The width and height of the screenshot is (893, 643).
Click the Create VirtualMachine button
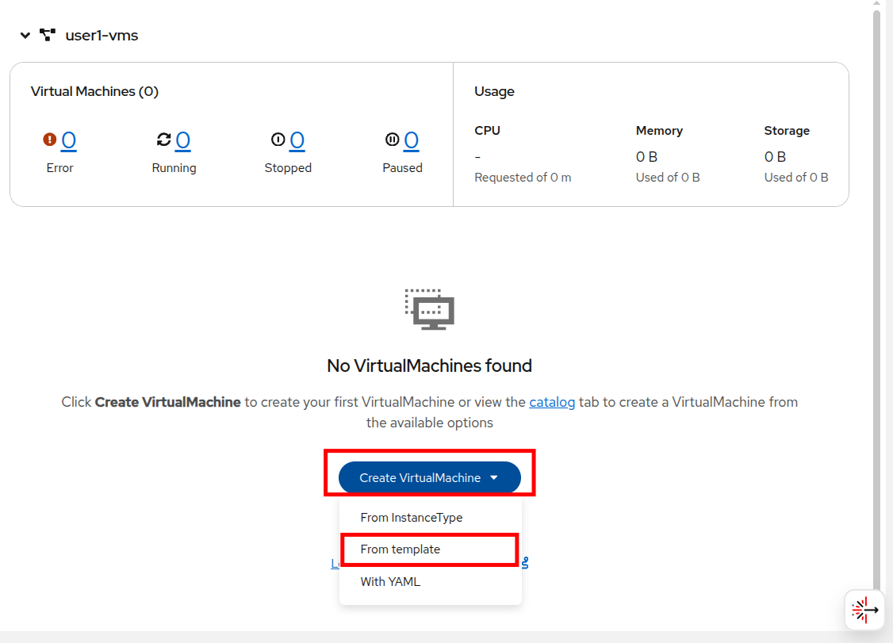click(x=420, y=477)
